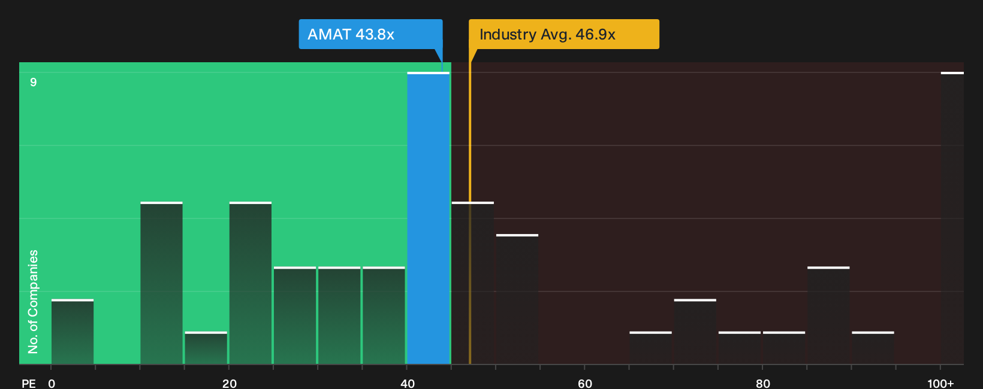Click the '9' y-axis value label
The width and height of the screenshot is (983, 389).
coord(34,82)
